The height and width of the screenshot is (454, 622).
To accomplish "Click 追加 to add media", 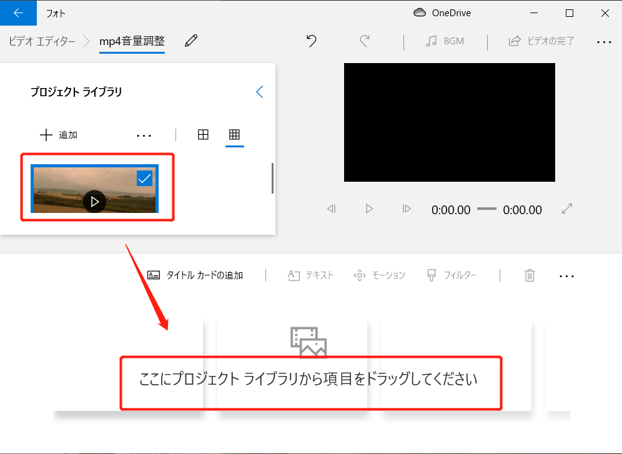I will [59, 135].
